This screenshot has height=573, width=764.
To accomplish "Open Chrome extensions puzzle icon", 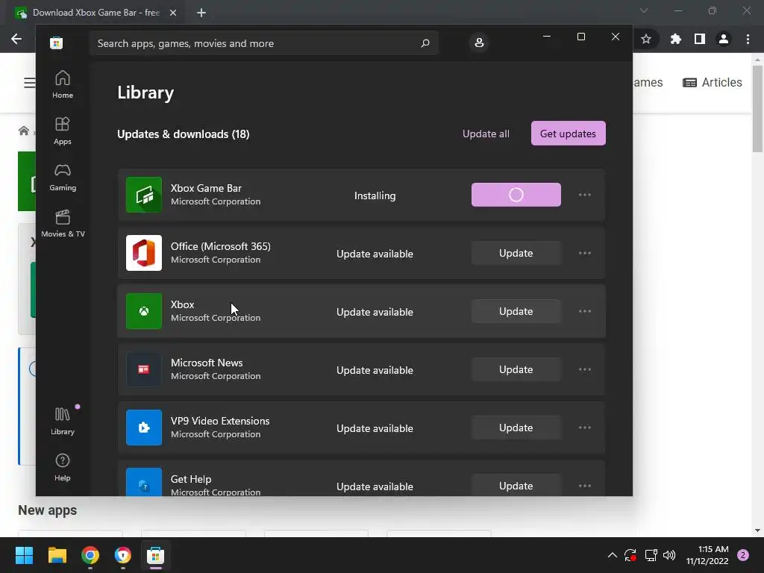I will [675, 39].
